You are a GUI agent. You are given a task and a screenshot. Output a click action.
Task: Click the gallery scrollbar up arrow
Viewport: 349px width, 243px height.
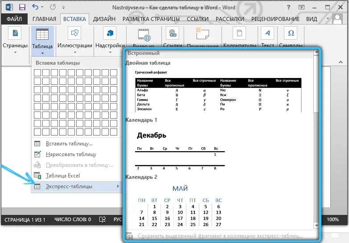pyautogui.click(x=316, y=53)
